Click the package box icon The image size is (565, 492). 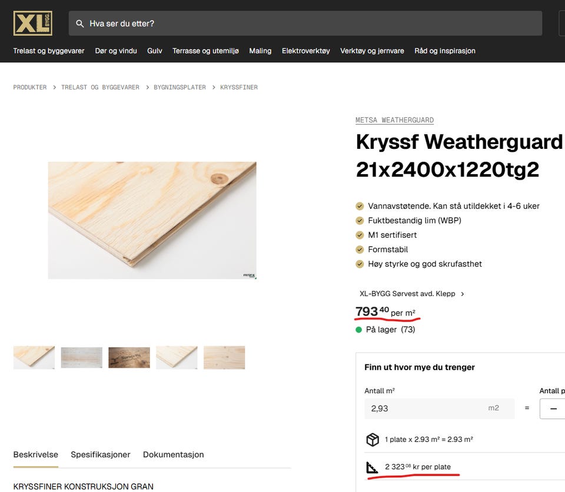click(x=373, y=440)
